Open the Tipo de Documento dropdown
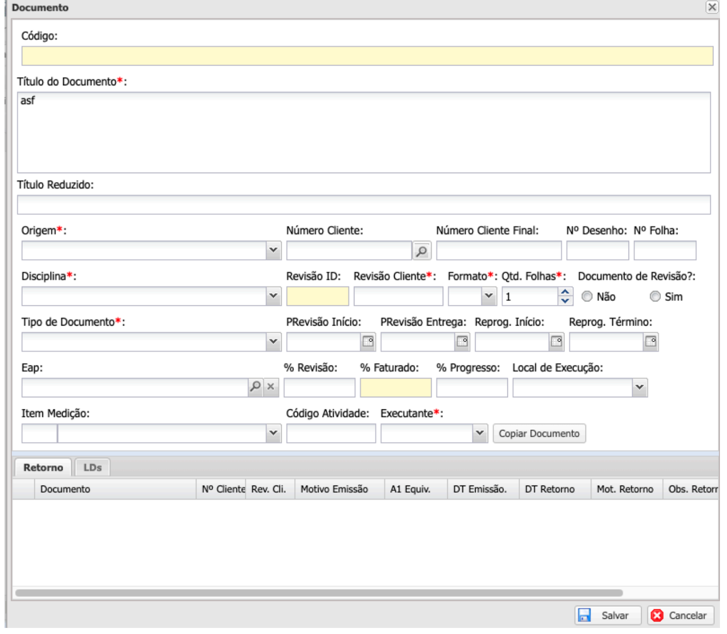Viewport: 727px width, 634px height. tap(273, 342)
